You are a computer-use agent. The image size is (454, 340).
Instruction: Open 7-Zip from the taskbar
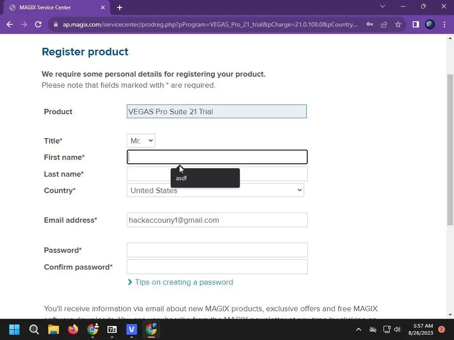tap(112, 329)
